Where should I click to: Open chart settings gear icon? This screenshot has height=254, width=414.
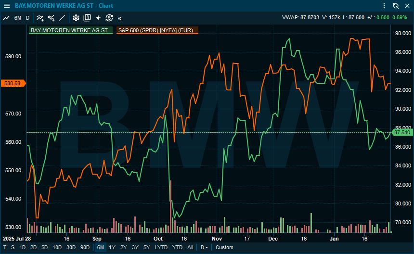coord(76,18)
